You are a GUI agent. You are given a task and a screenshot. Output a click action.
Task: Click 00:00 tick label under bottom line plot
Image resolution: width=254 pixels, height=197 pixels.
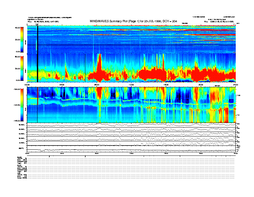click(x=27, y=154)
